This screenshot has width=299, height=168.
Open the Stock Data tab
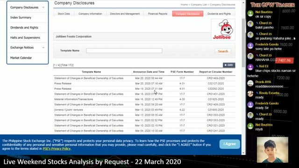tap(64, 14)
